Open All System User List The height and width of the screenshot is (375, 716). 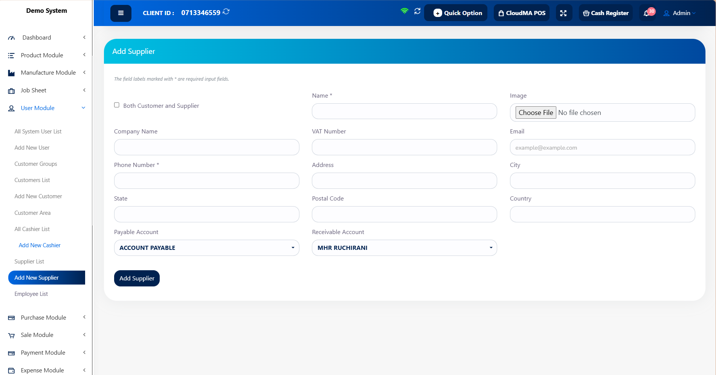pos(38,132)
